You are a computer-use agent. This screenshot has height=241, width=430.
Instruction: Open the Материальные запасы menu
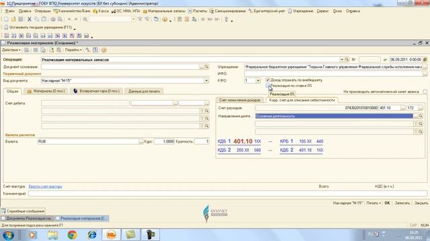[x=164, y=11]
